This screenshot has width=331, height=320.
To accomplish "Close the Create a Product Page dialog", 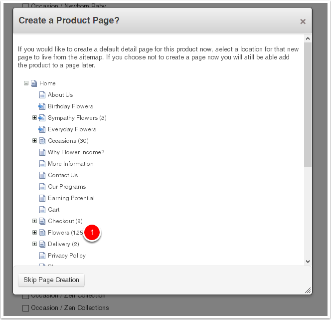I will point(303,21).
